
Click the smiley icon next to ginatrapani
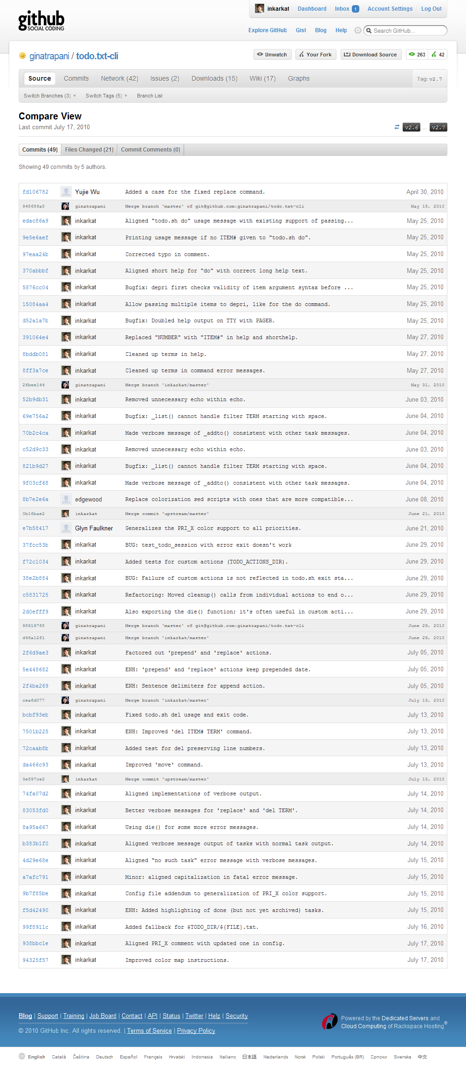(22, 56)
